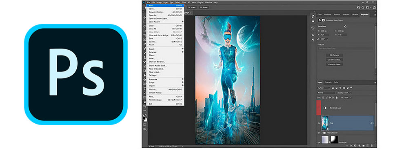Hide the Final layer eye
Screen dimensions: 408x149
click(319, 123)
